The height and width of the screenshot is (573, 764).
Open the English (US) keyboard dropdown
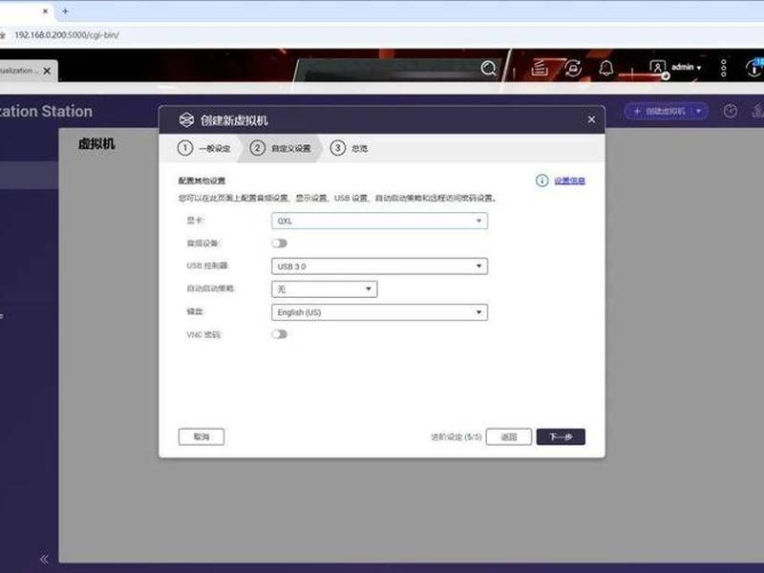click(379, 312)
